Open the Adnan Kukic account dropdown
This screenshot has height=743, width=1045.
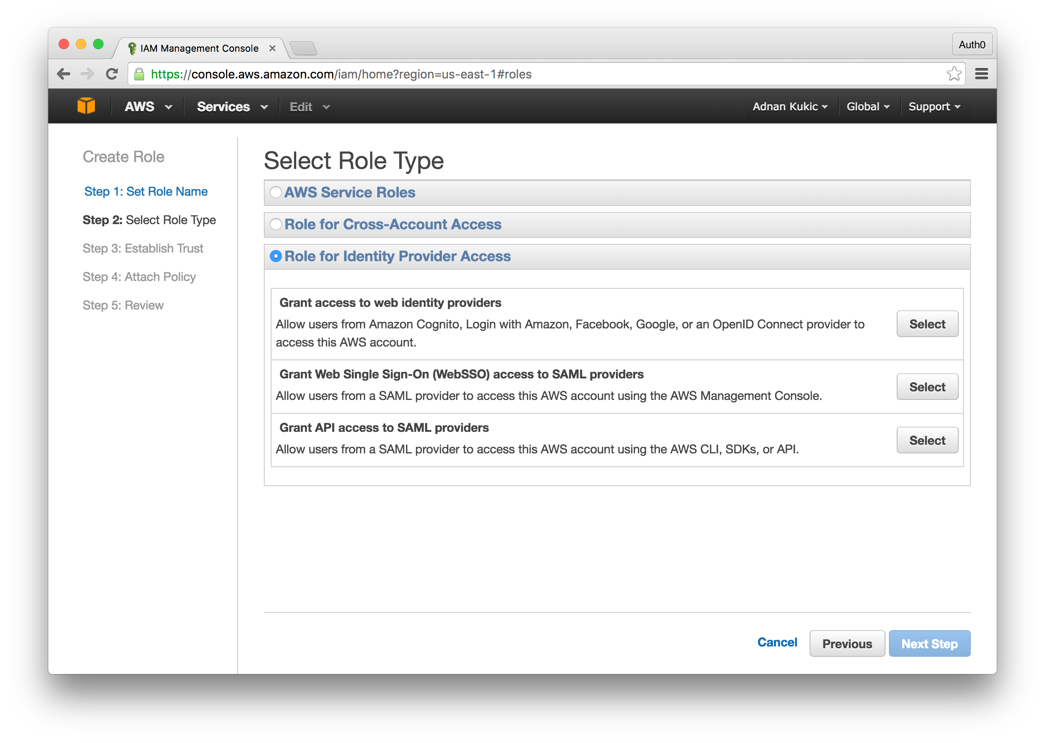tap(790, 106)
